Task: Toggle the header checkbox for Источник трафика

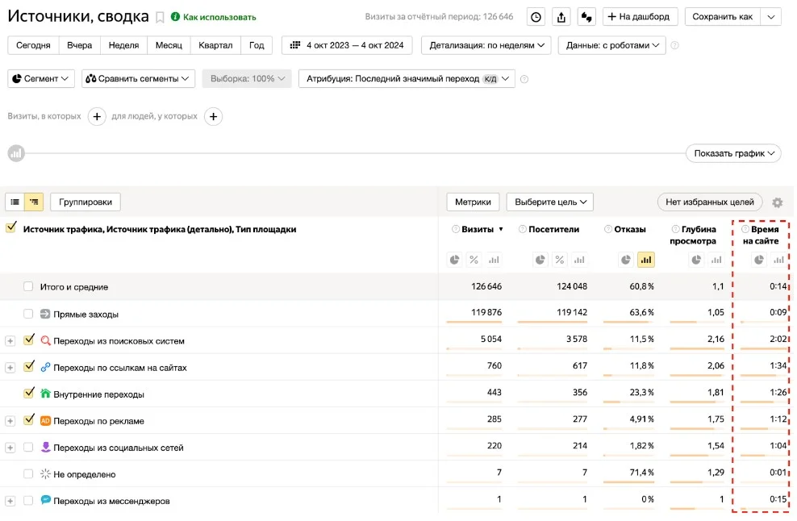Action: tap(11, 227)
